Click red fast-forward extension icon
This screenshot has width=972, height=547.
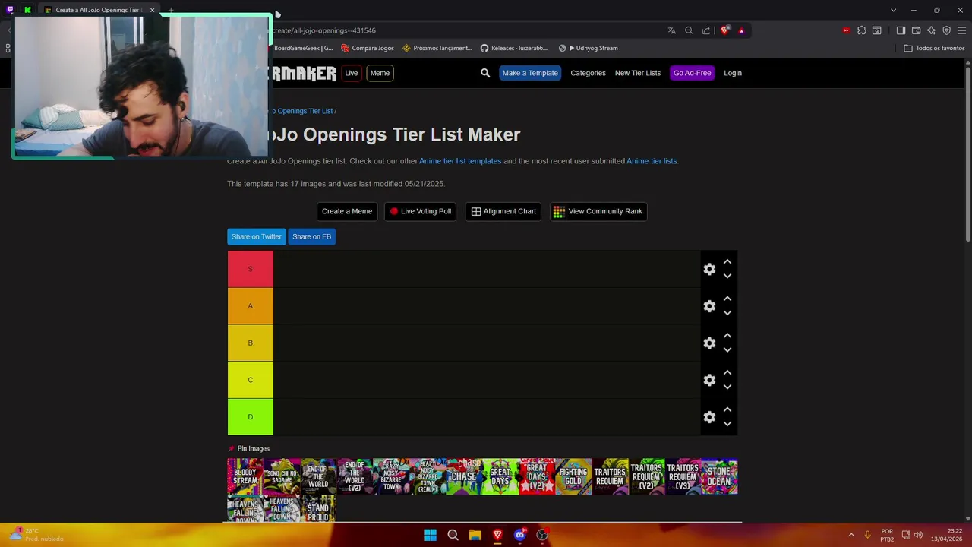point(846,30)
